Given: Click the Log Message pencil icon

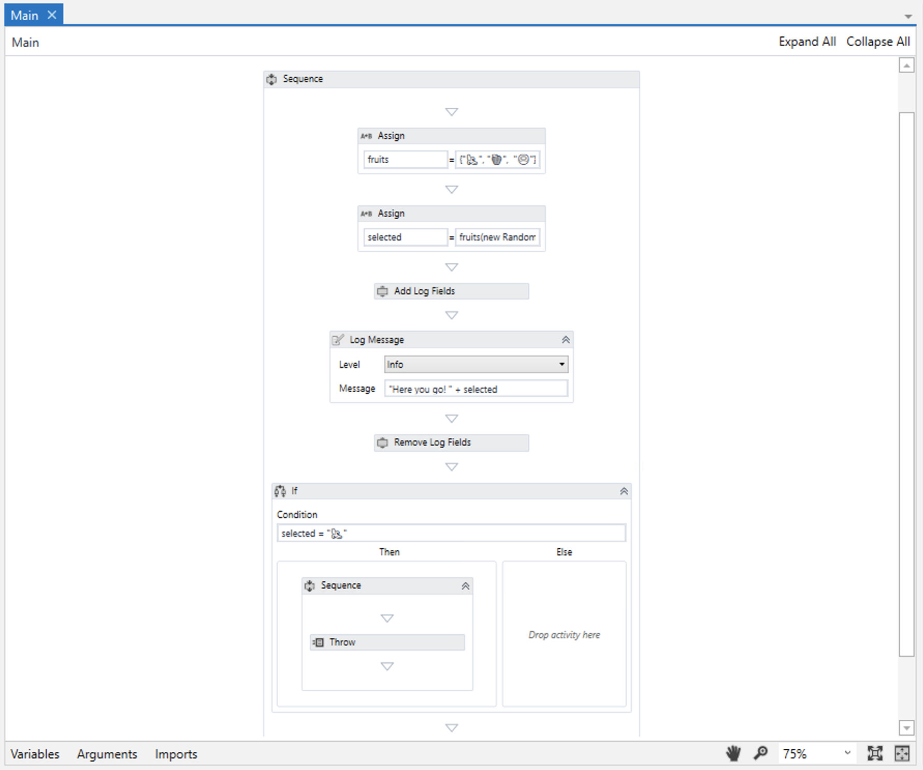Looking at the screenshot, I should tap(338, 340).
